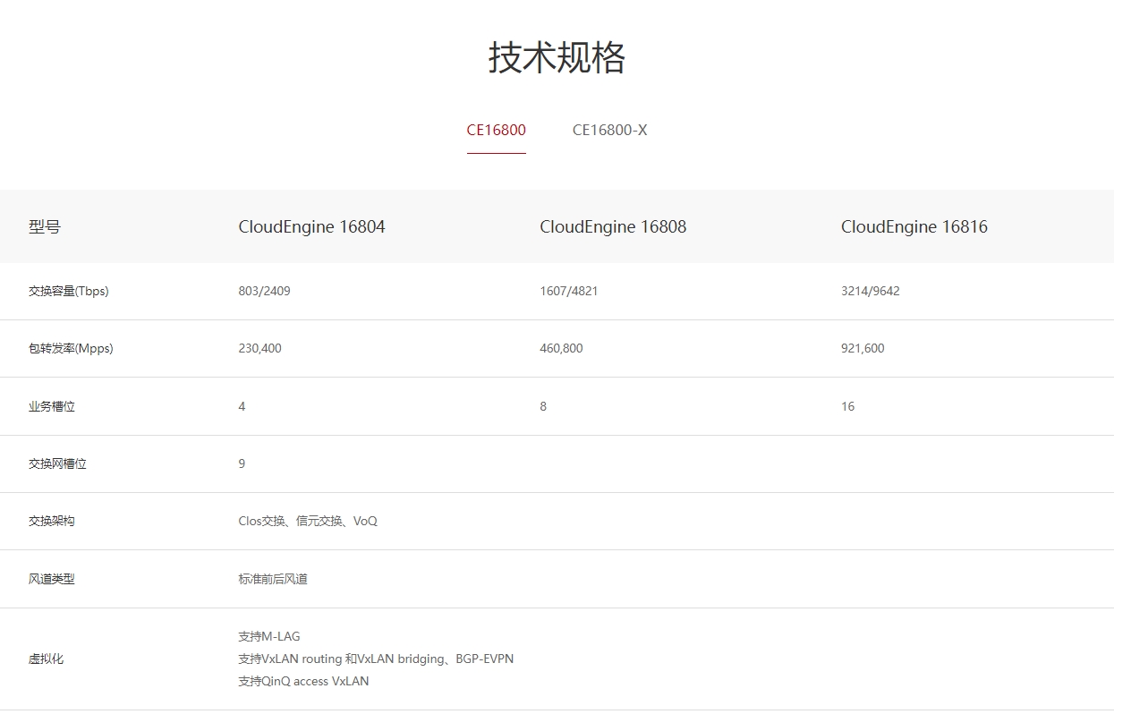Click the 交换网槽位 row label
Viewport: 1131px width, 714px height.
(57, 464)
